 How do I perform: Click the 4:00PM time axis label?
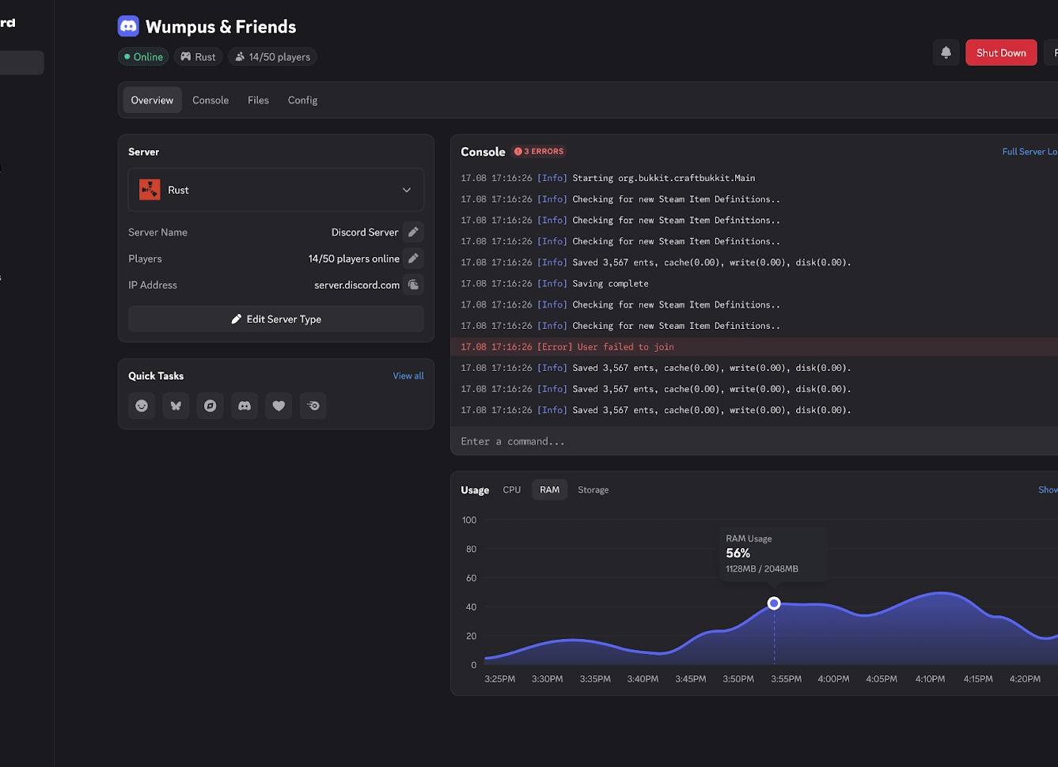[833, 679]
